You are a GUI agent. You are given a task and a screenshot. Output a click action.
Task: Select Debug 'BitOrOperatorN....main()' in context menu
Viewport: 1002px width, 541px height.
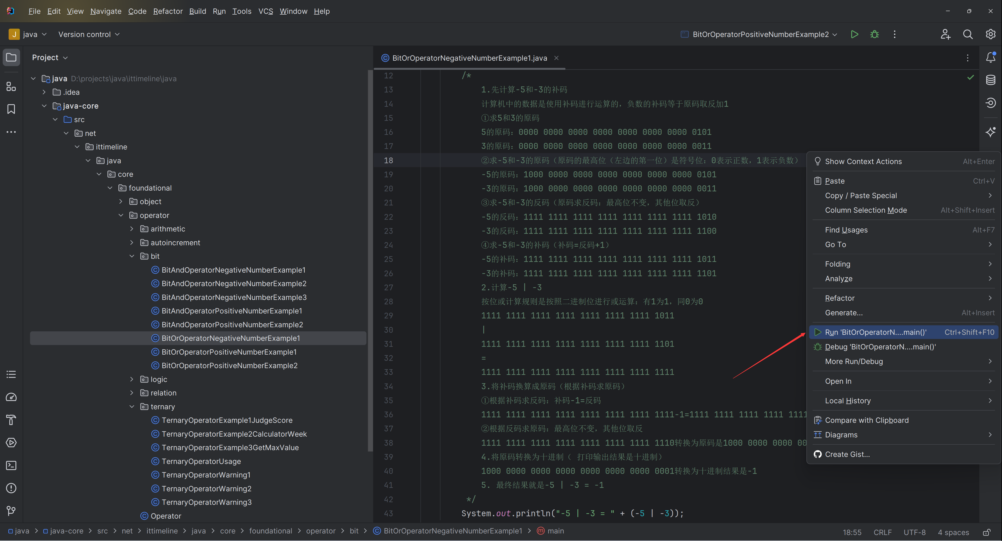pyautogui.click(x=904, y=347)
